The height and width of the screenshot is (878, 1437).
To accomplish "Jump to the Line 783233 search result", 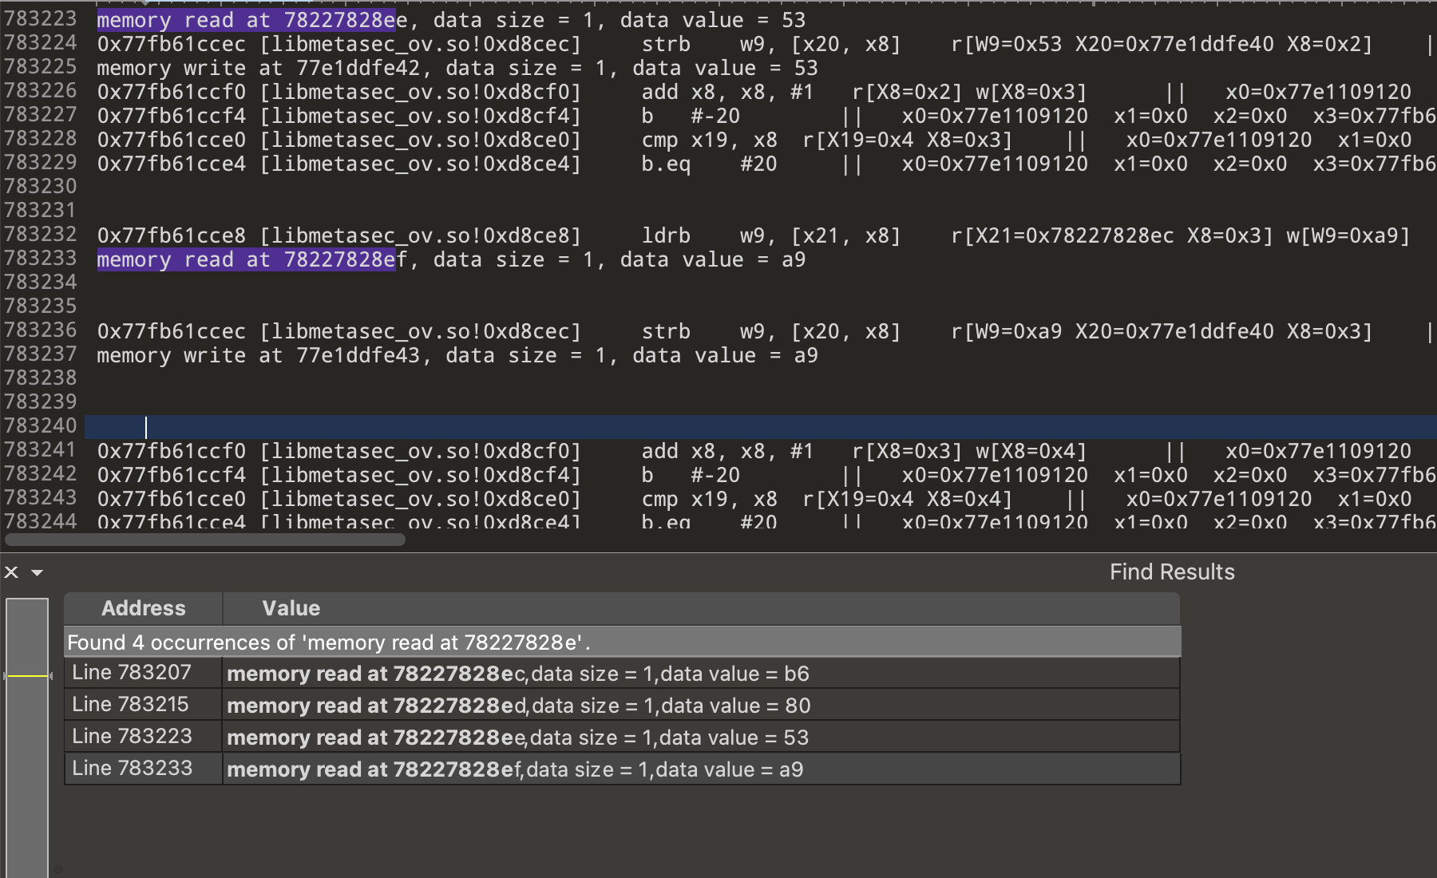I will click(x=132, y=769).
